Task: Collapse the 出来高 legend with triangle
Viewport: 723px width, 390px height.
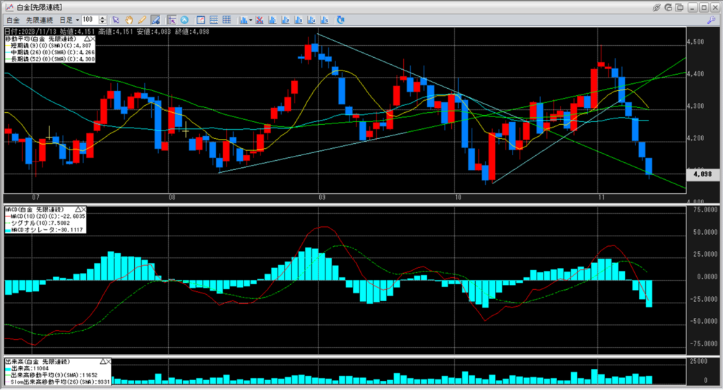Action: coord(102,362)
